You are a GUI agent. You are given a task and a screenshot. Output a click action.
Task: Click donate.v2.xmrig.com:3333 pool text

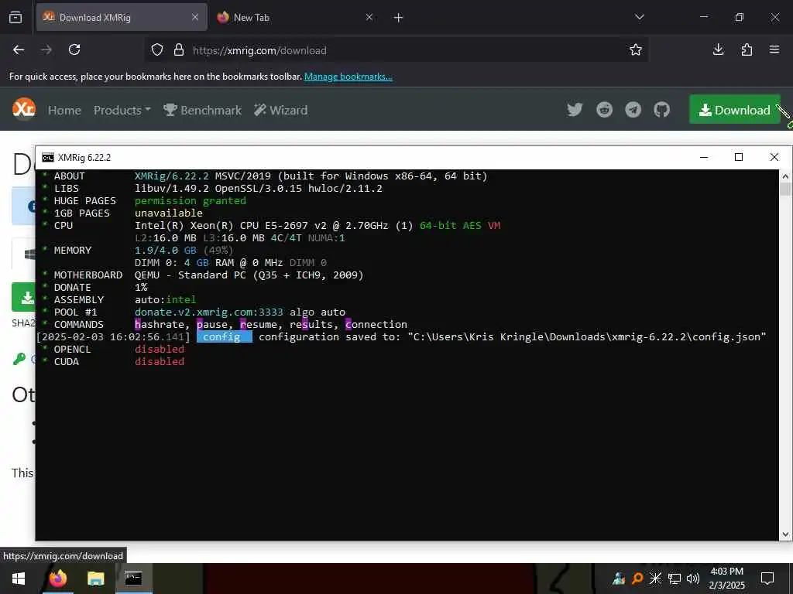[209, 312]
